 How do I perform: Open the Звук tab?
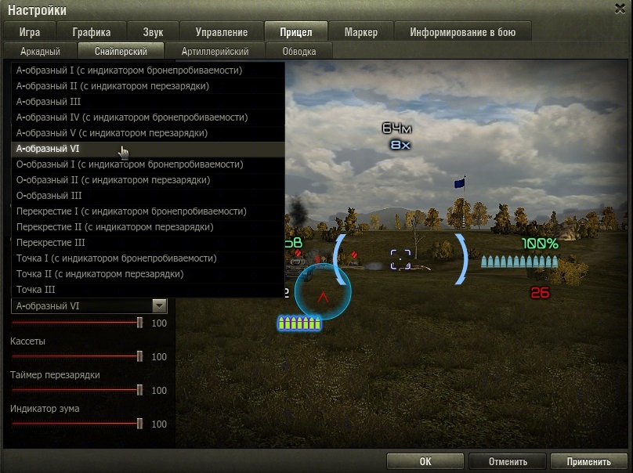click(153, 32)
